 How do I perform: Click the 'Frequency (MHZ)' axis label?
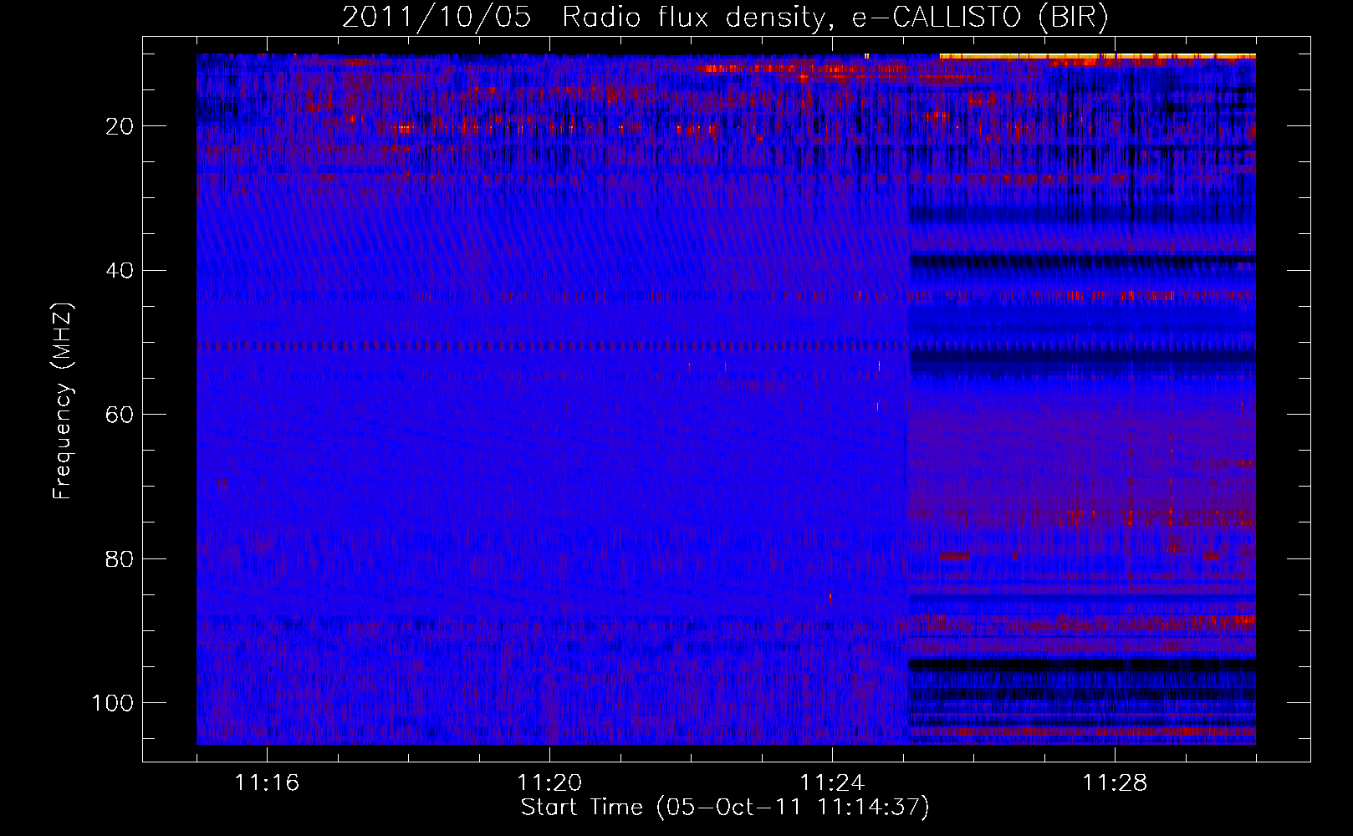pos(64,401)
